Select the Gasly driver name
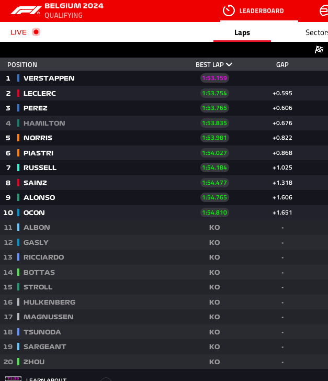The width and height of the screenshot is (328, 381). [x=36, y=242]
